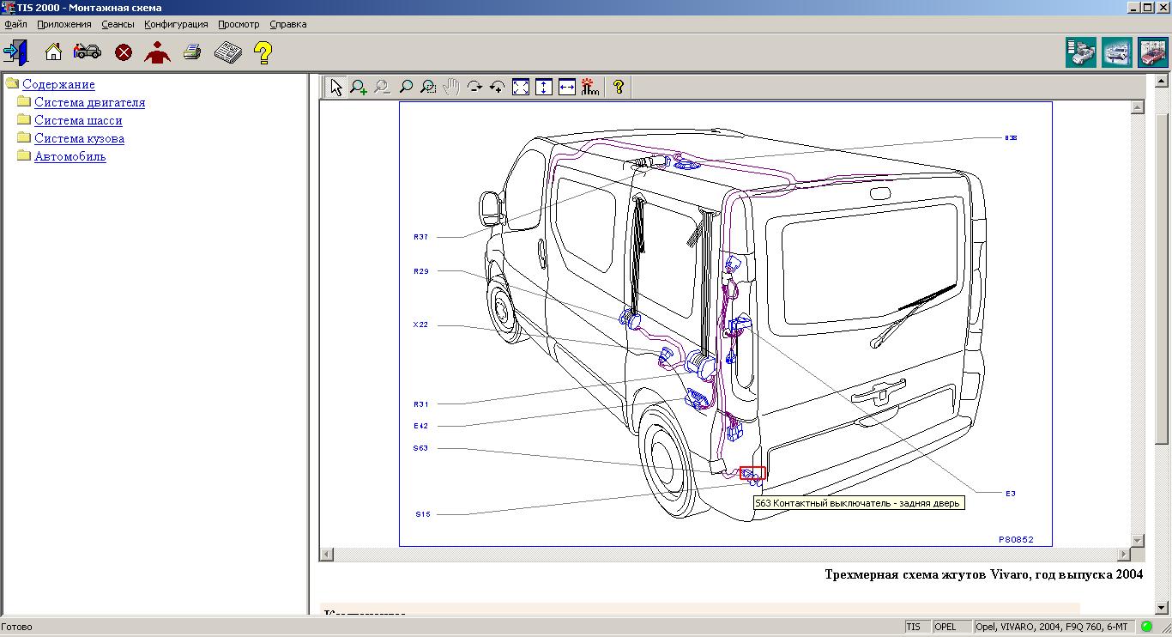Click the fit to width icon
The height and width of the screenshot is (637, 1172).
pyautogui.click(x=567, y=87)
